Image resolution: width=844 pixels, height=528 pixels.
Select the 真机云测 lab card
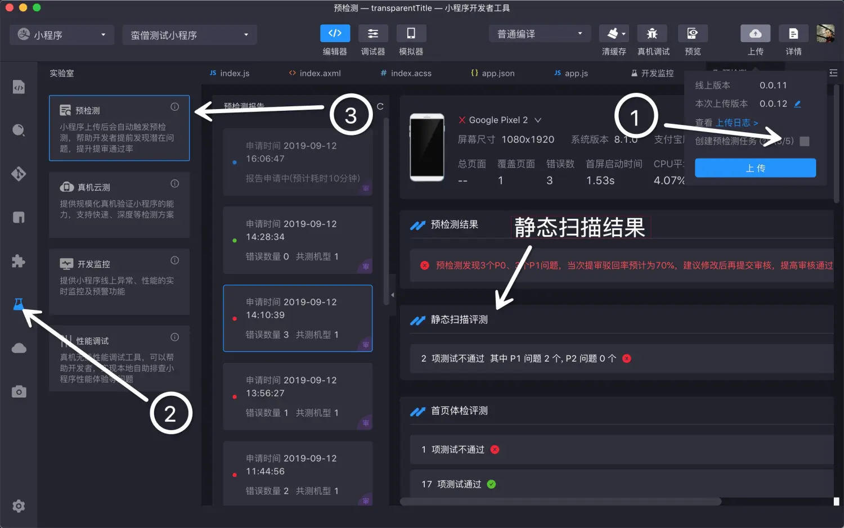click(x=119, y=205)
